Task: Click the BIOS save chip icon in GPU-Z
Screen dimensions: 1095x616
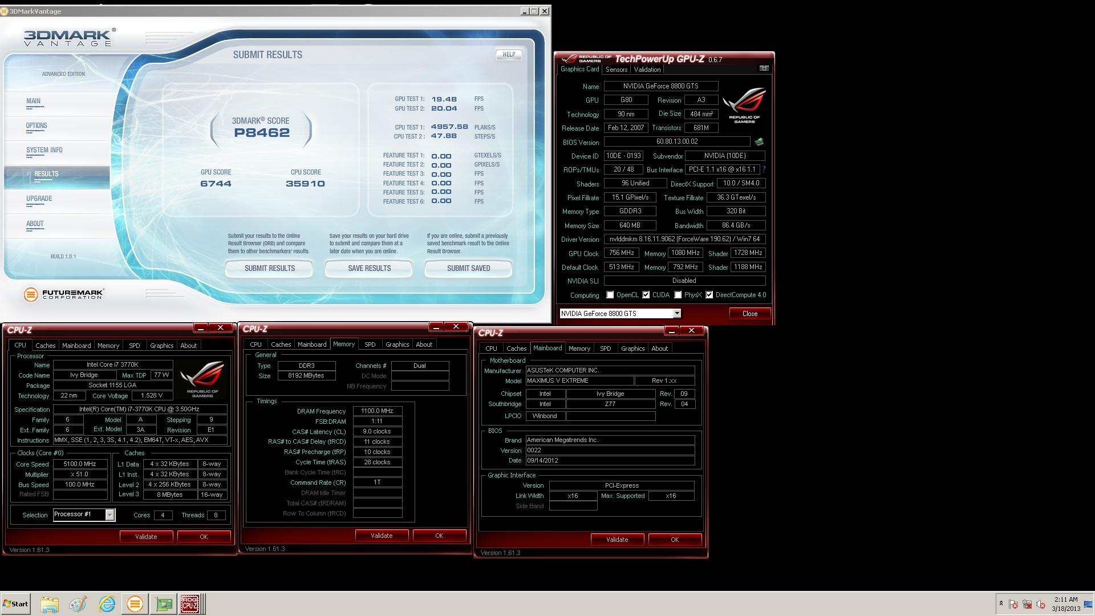Action: [x=759, y=142]
